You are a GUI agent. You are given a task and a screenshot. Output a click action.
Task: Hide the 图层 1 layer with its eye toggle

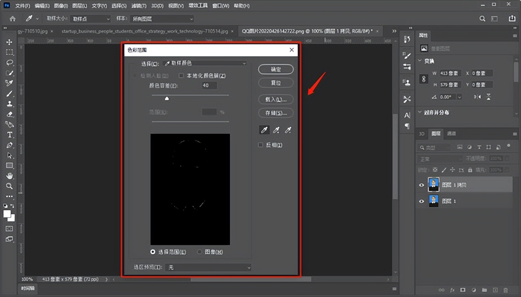[421, 201]
